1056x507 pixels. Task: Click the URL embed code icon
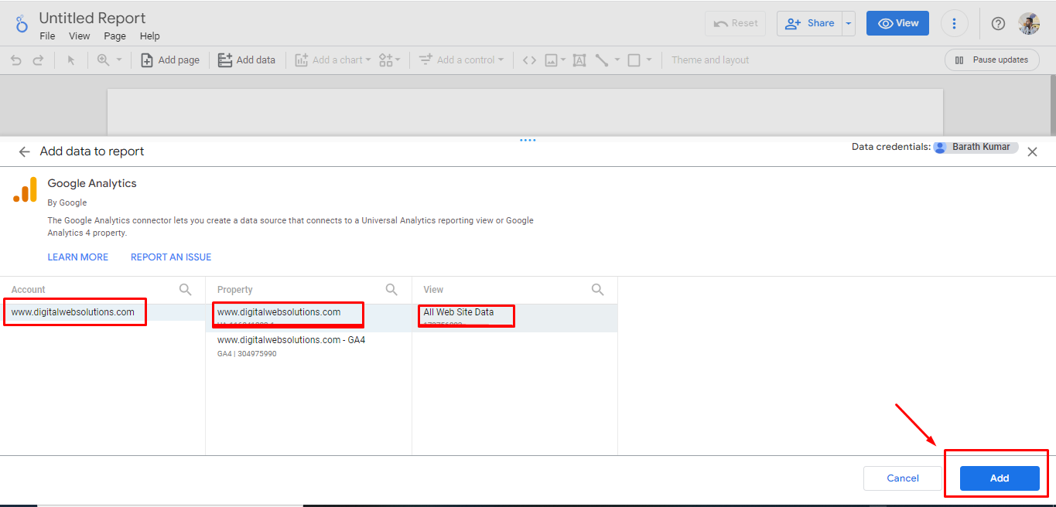529,60
